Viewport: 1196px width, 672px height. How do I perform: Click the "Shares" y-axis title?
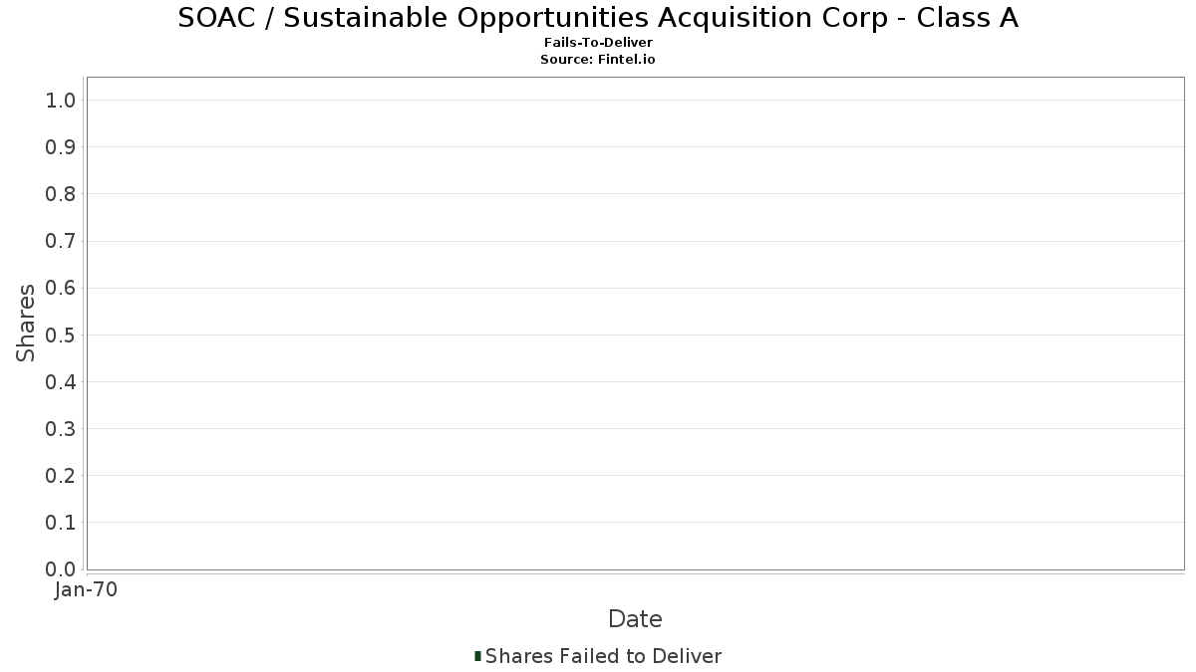[x=26, y=323]
